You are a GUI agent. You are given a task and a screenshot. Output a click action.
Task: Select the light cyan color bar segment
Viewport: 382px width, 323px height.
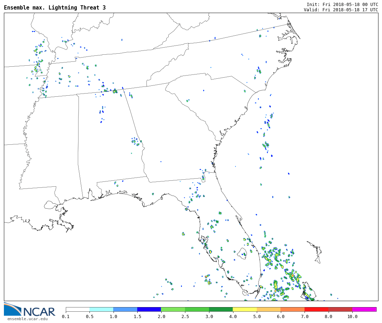coord(101,309)
